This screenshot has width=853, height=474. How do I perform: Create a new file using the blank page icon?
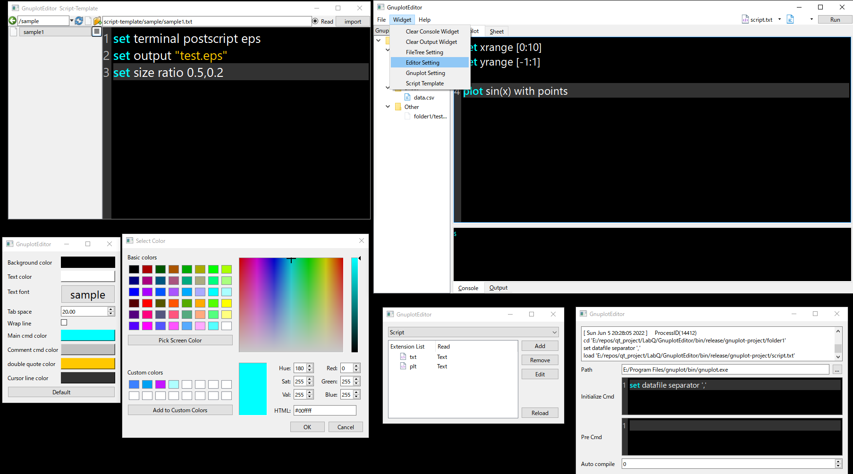tap(88, 20)
